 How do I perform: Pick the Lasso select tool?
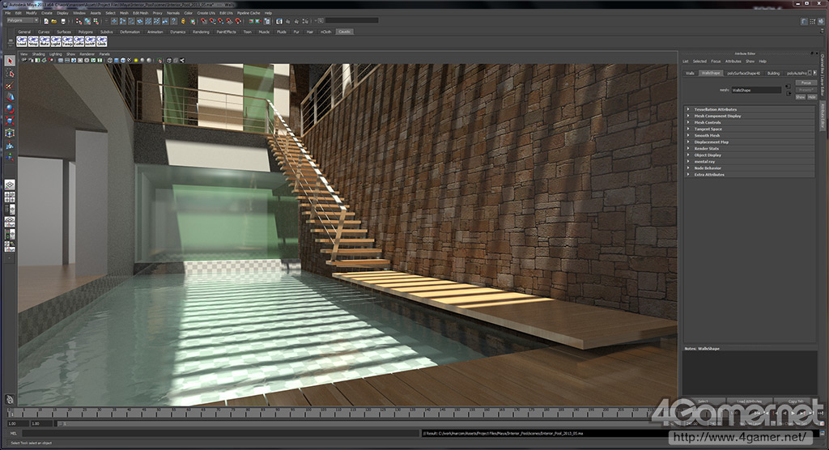click(x=10, y=73)
